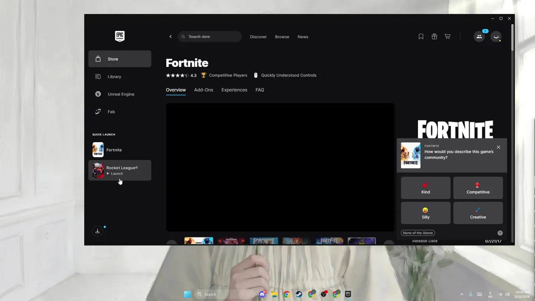
Task: Open the Unreal Engine section
Action: pos(120,94)
